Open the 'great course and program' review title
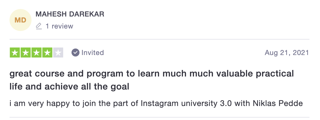The height and width of the screenshot is (120, 320). coord(151,80)
